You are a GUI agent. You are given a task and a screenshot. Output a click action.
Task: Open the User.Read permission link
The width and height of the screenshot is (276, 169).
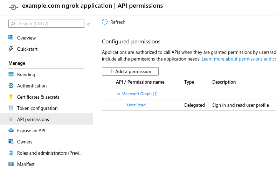click(136, 105)
